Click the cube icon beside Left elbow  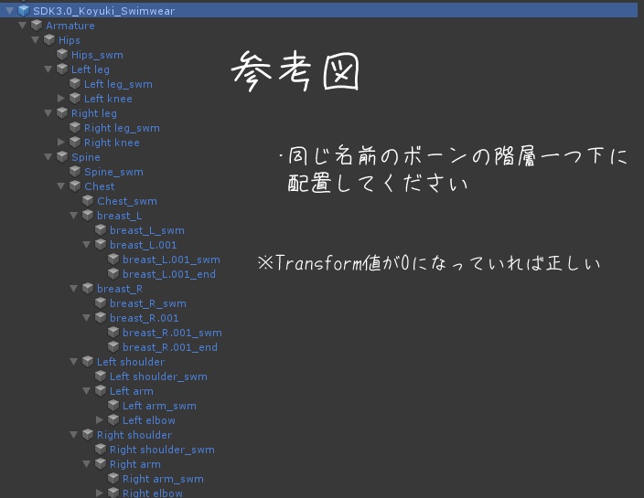(x=113, y=420)
